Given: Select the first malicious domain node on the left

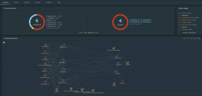Looking at the screenshot, I should tap(45, 44).
